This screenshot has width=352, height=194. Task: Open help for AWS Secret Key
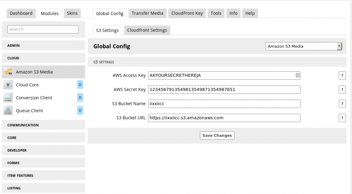[342, 90]
